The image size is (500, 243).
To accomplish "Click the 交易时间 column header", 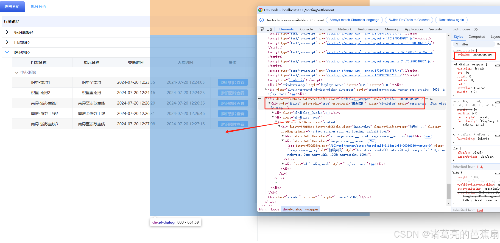I will point(136,62).
